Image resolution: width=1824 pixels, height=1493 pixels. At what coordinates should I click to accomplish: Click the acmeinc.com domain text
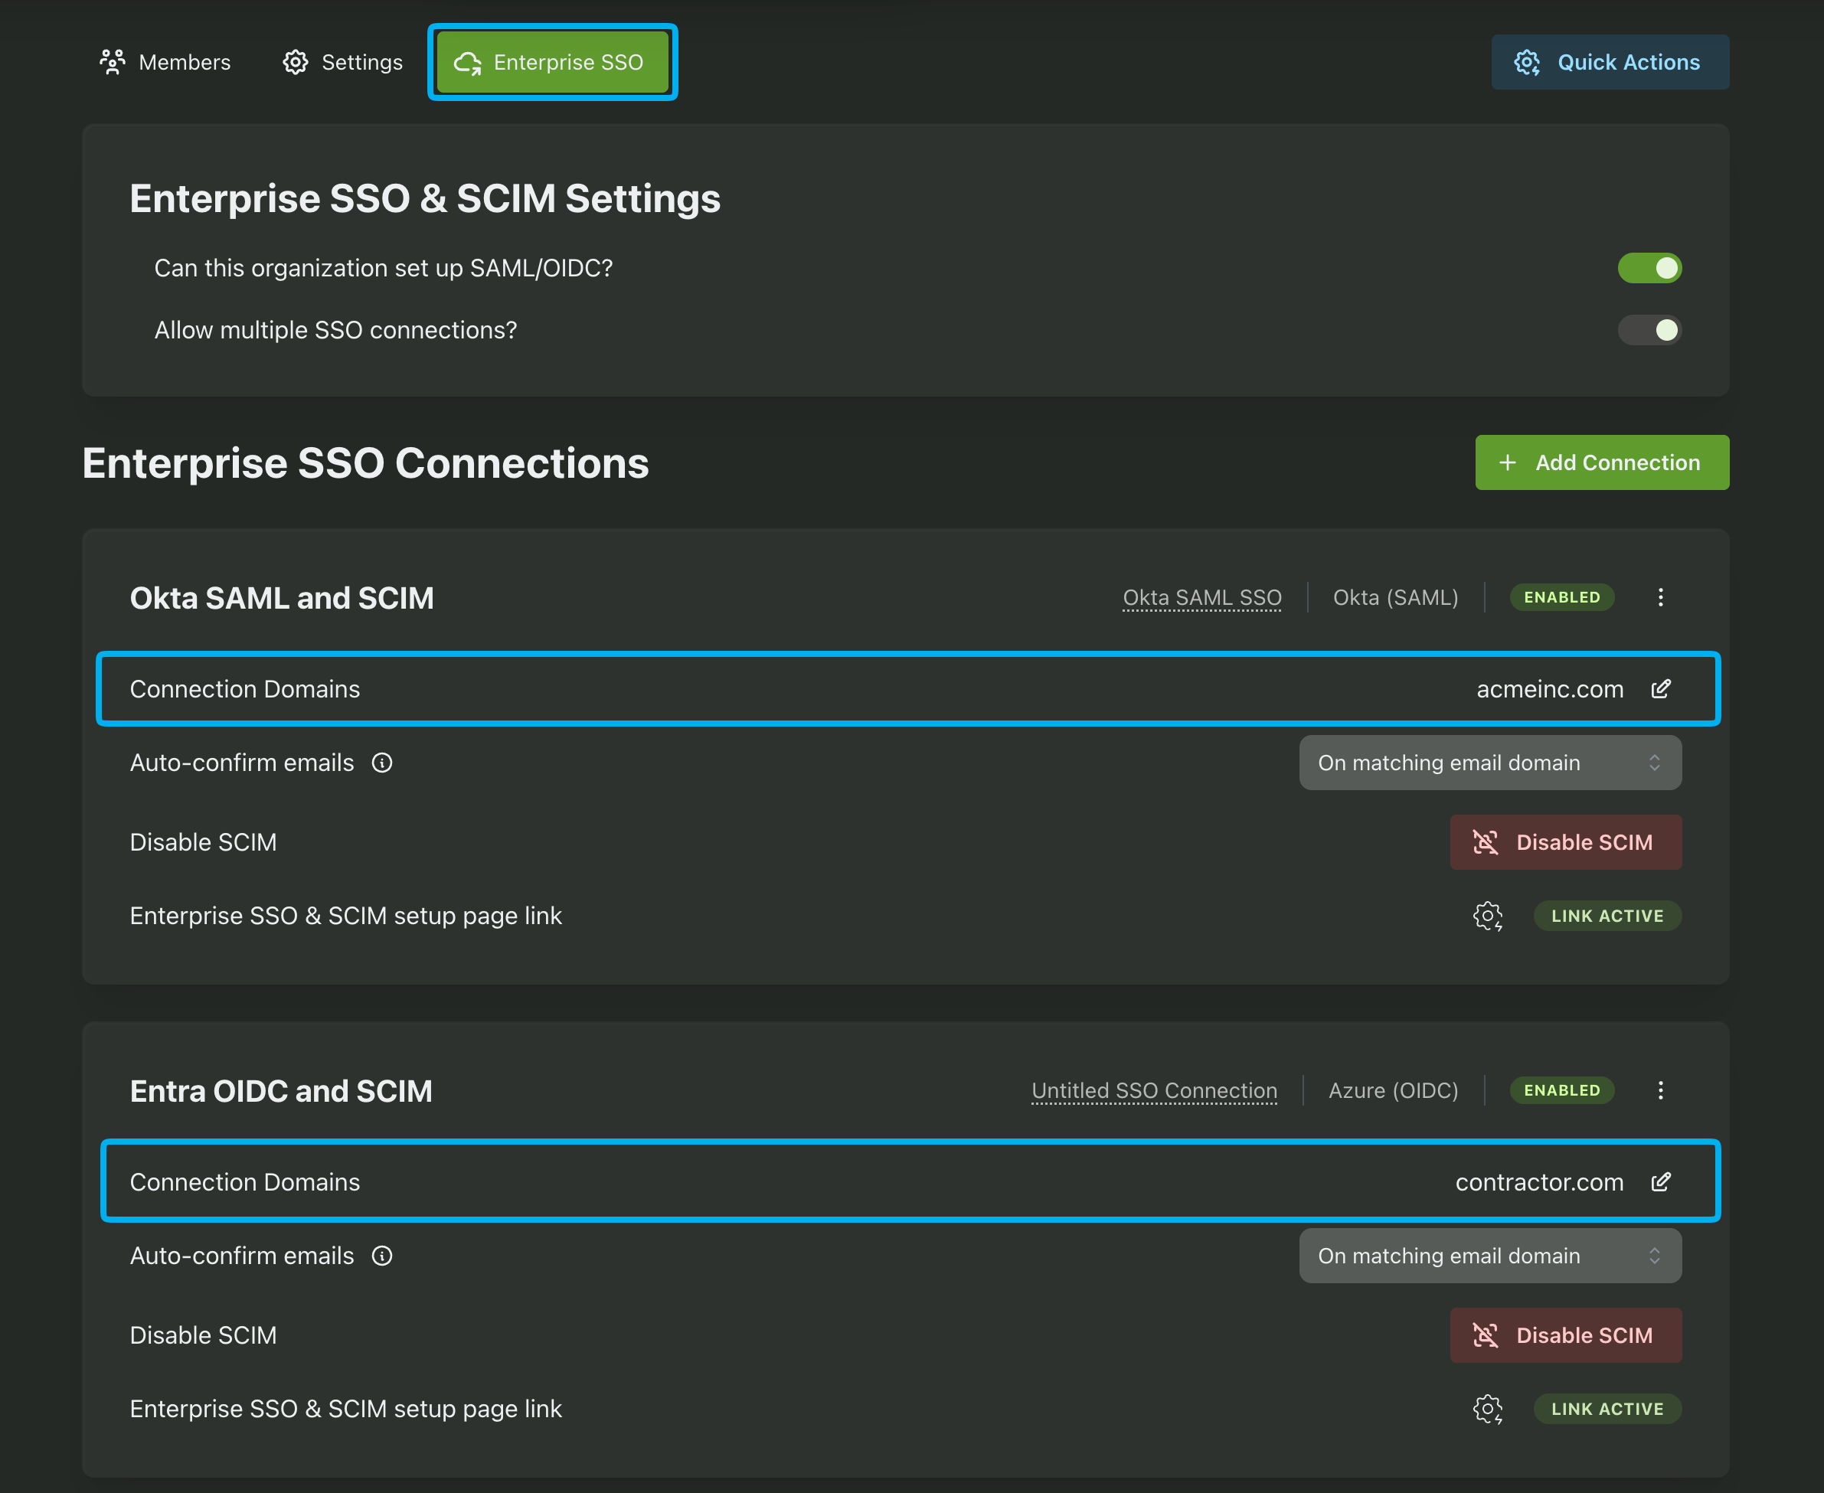tap(1550, 689)
